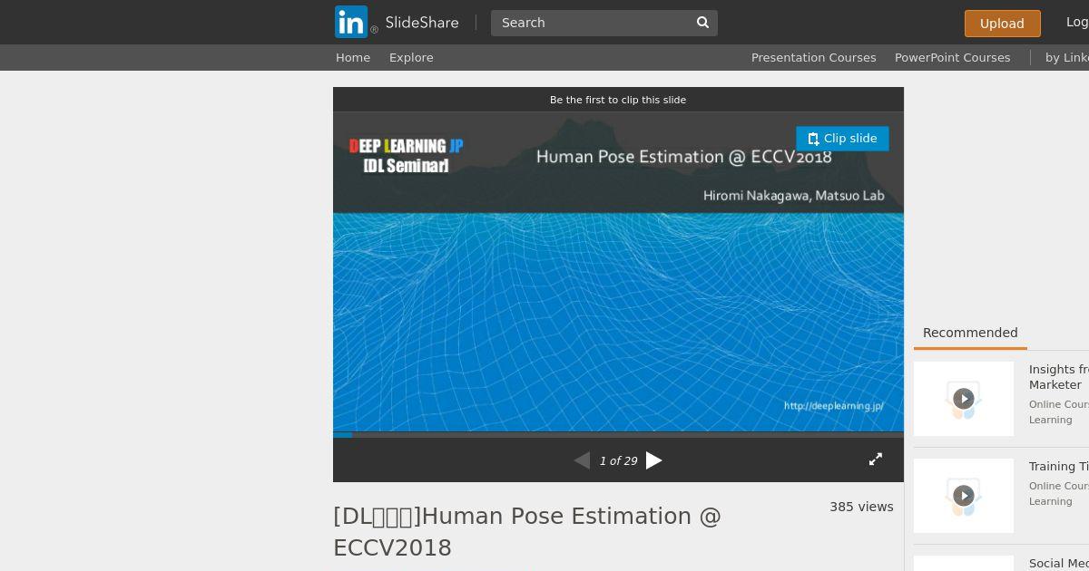Screen dimensions: 1089x571
Task: Click the Clip slide button
Action: [x=842, y=139]
